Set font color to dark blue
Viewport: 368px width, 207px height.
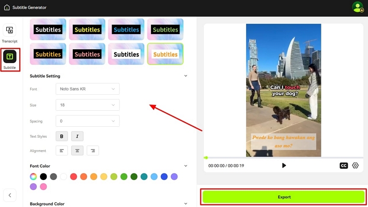pos(165,176)
